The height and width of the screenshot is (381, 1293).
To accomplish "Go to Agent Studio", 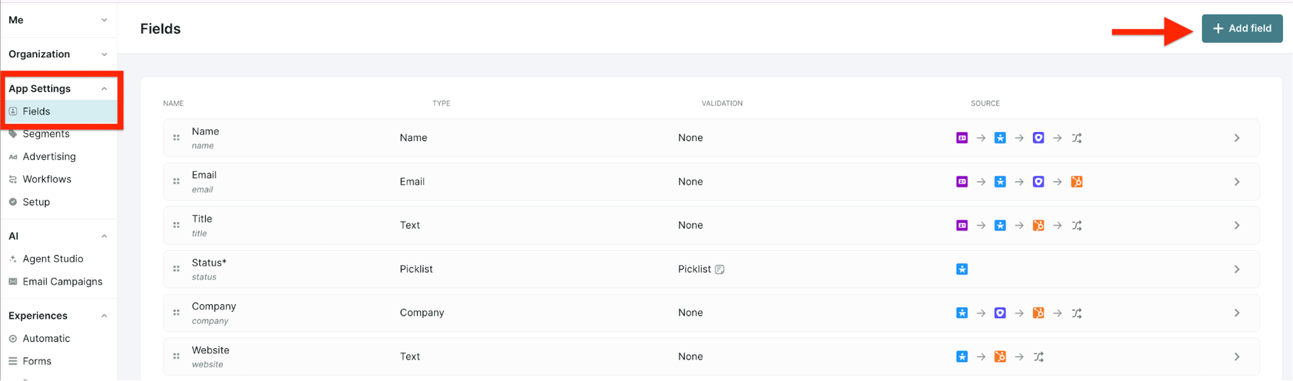I will tap(53, 259).
